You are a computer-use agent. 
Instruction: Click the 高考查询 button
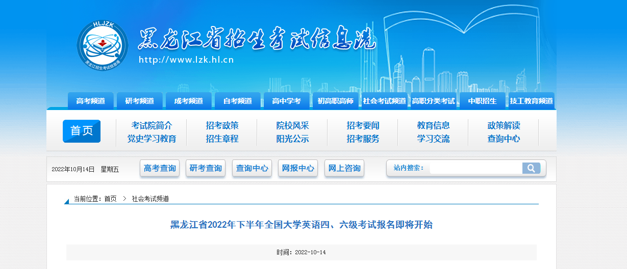pyautogui.click(x=160, y=168)
